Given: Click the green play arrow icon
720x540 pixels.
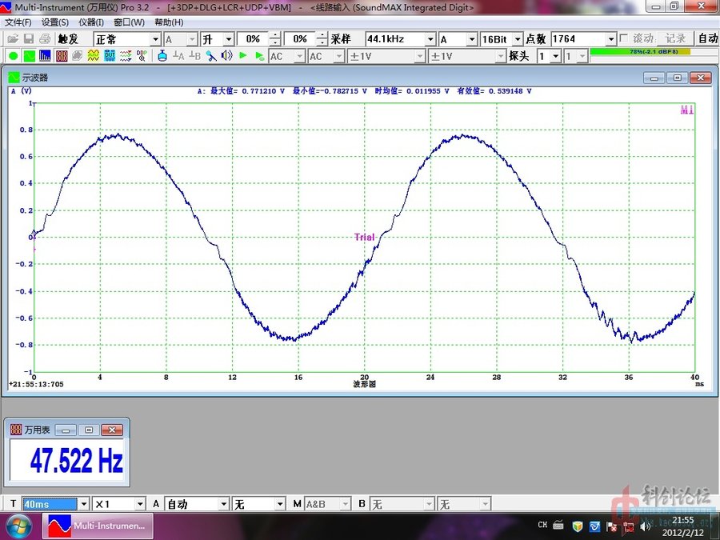Looking at the screenshot, I should pyautogui.click(x=243, y=56).
